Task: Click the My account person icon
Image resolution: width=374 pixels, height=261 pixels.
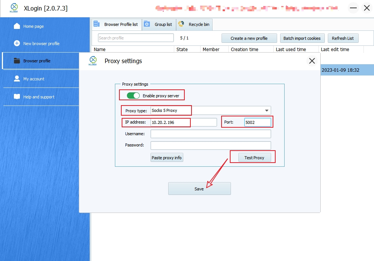Action: pyautogui.click(x=17, y=78)
